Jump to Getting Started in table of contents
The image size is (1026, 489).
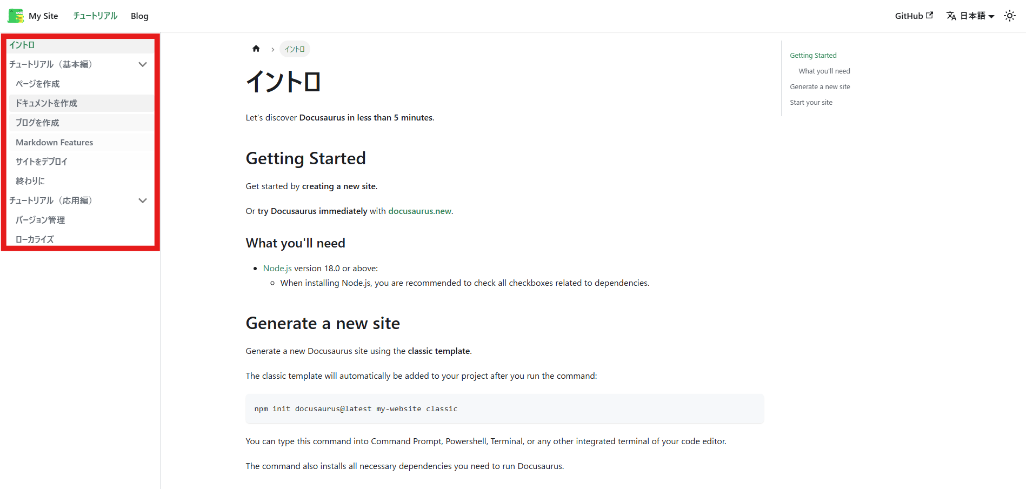pyautogui.click(x=813, y=55)
